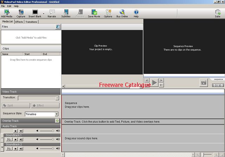Viewport: 225px width, 157px height.
Task: Click the Soundtrack 2 link icon
Action: tap(9, 149)
